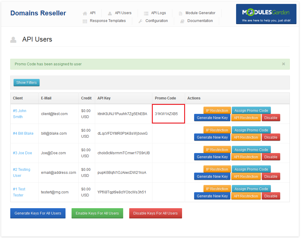
Task: Disable Test Tester's API key
Action: click(271, 196)
